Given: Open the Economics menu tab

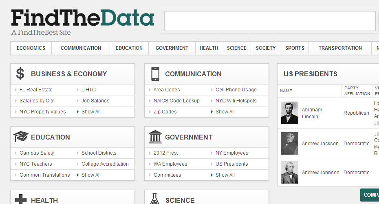Looking at the screenshot, I should coord(31,48).
